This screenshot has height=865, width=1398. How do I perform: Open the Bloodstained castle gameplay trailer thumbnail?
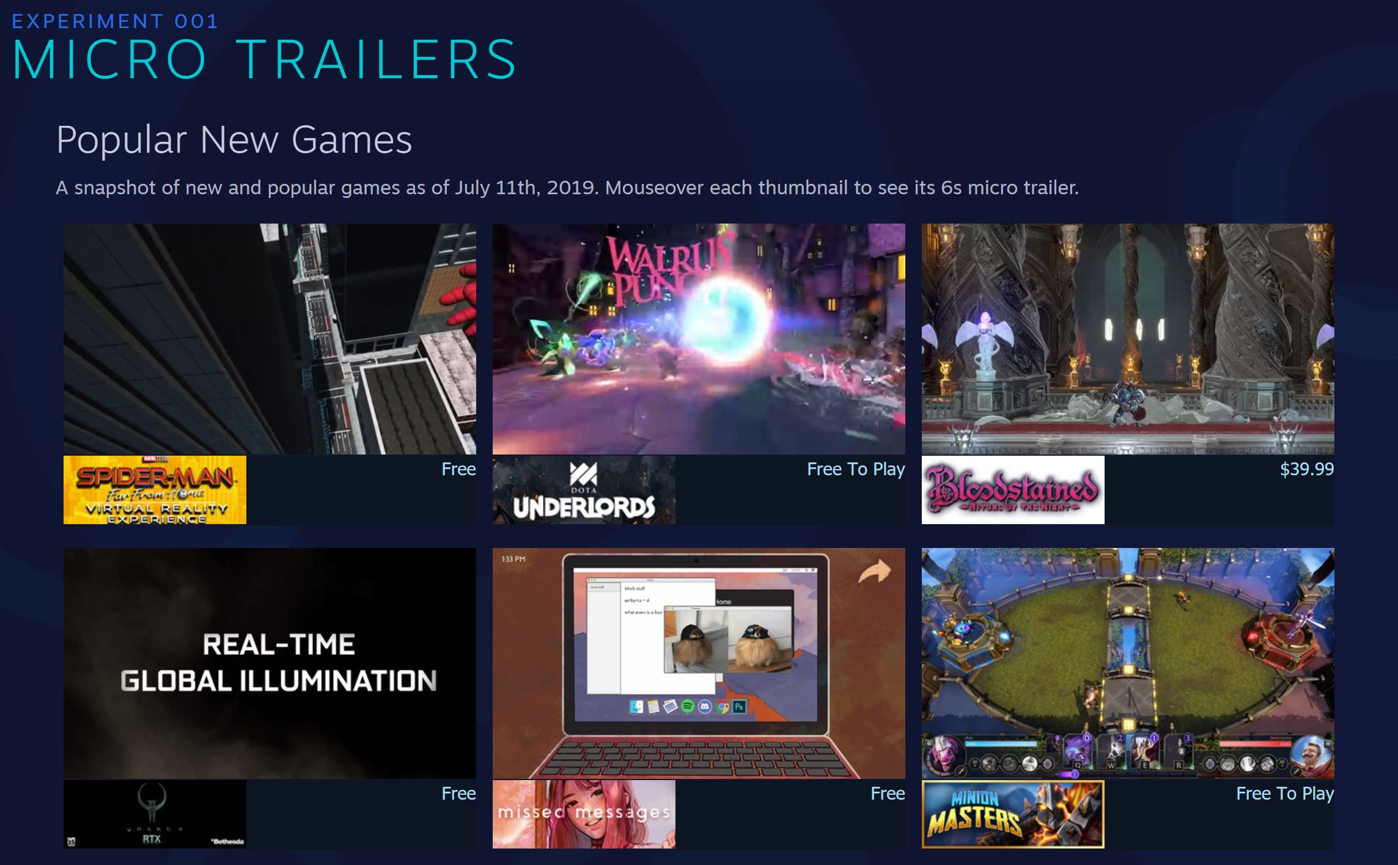(x=1128, y=339)
